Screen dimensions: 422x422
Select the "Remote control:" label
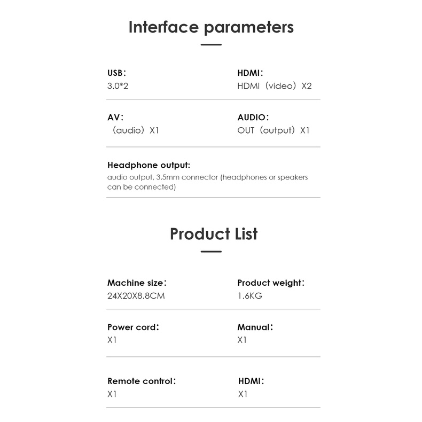tap(142, 381)
